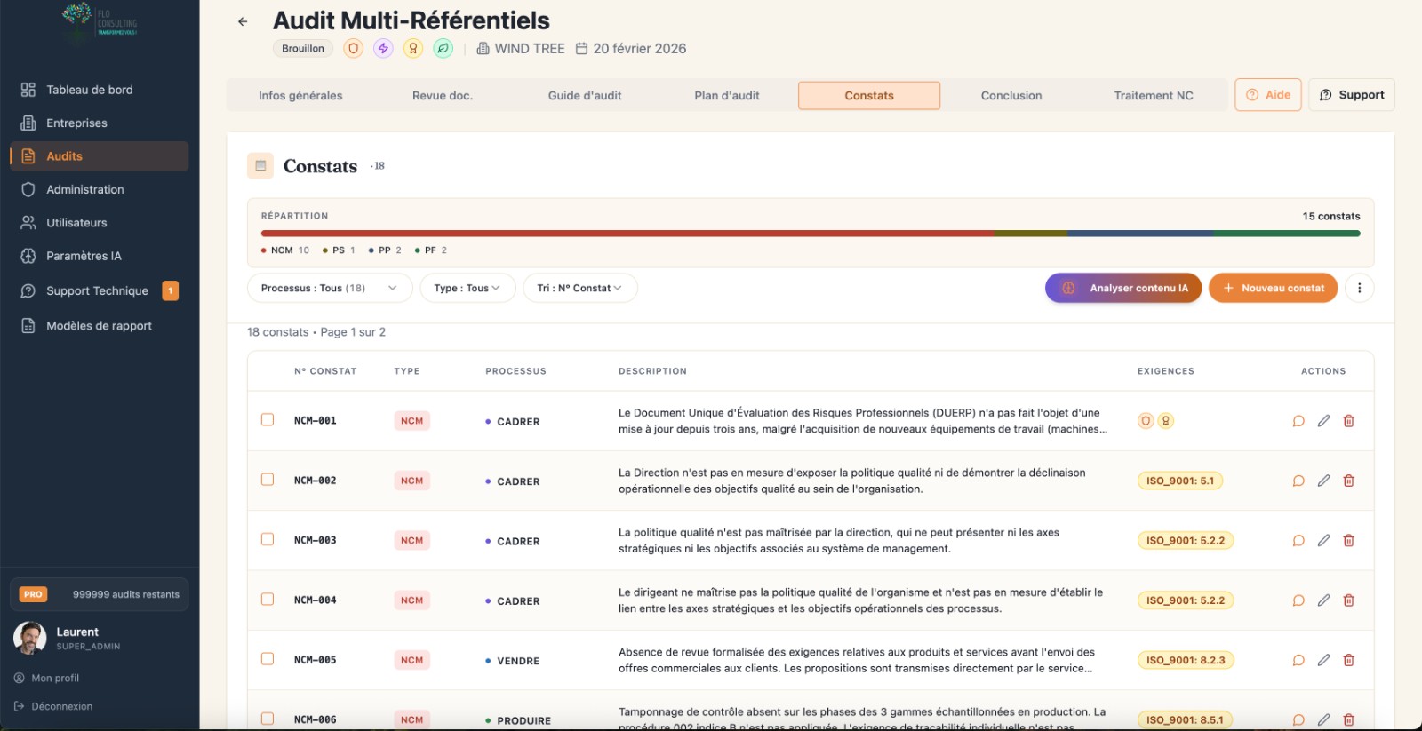Open Modèles de rapport in sidebar
Screen dimensions: 1422x731
100,326
